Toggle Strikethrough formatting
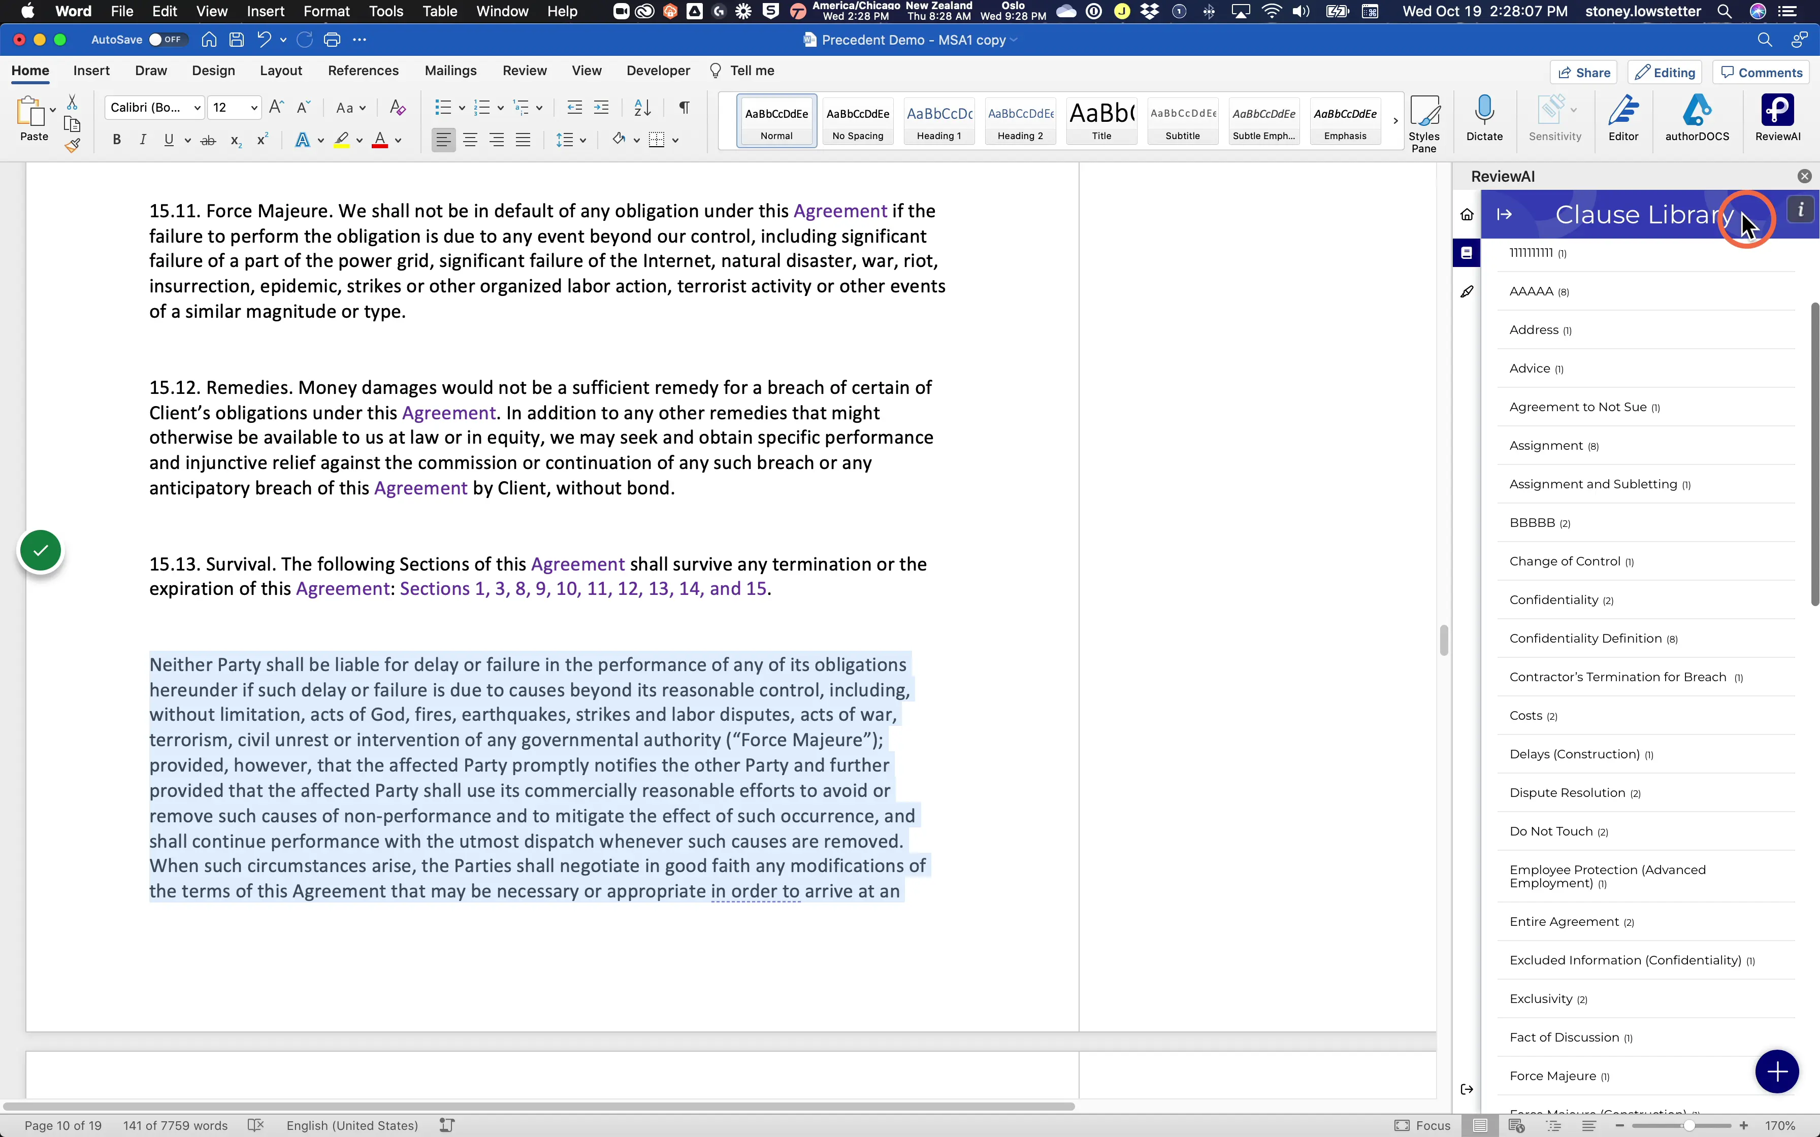The width and height of the screenshot is (1820, 1137). [209, 140]
